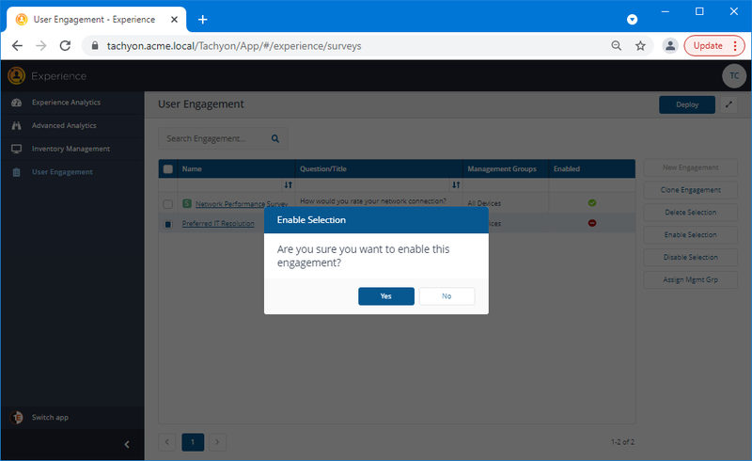Reload the page
752x461 pixels.
[65, 45]
